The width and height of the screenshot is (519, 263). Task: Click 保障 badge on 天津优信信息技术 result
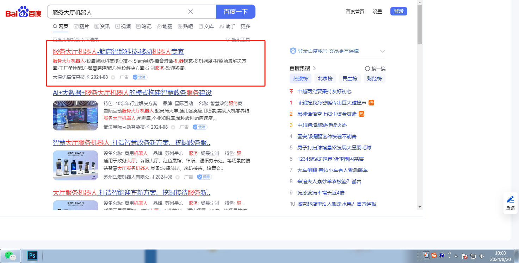tap(140, 77)
